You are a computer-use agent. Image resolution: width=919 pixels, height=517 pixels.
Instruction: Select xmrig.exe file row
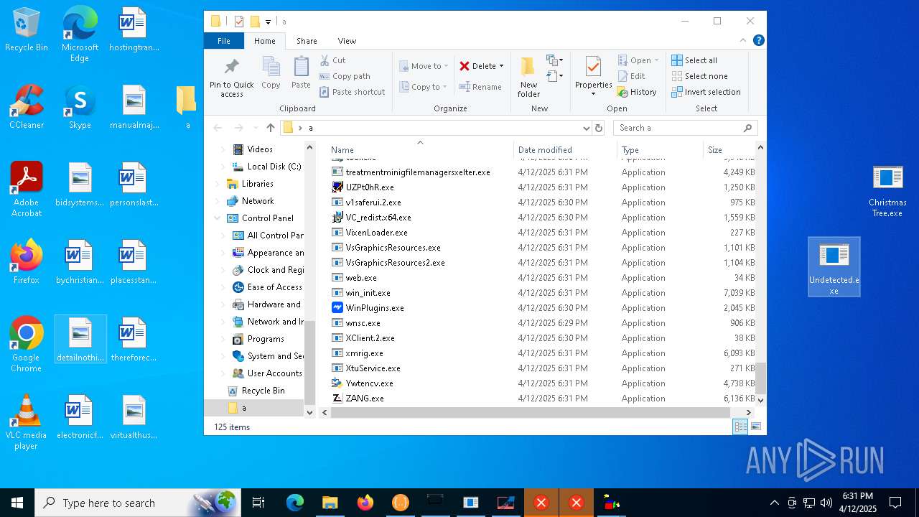point(542,353)
